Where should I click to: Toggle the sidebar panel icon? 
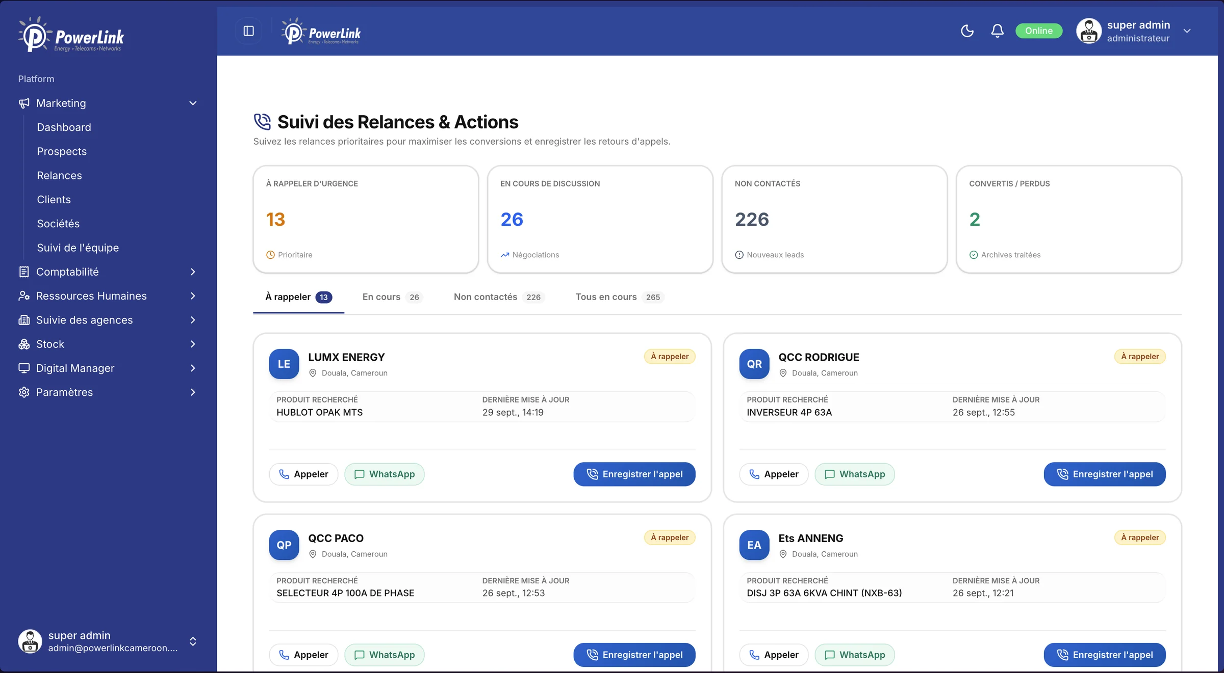point(248,31)
